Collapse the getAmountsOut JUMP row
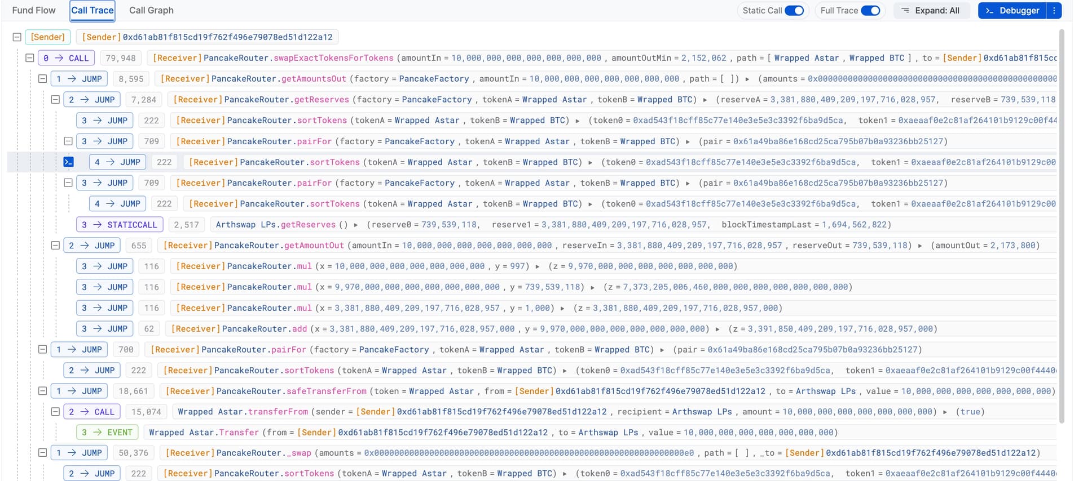 42,79
